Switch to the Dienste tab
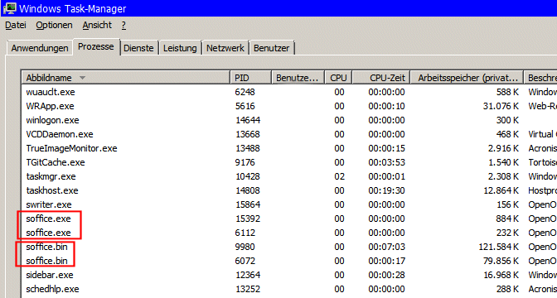Viewport: 557px width, 298px height. (x=138, y=48)
